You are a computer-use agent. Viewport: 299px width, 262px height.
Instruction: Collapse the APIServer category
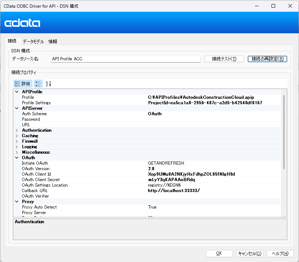[17, 108]
